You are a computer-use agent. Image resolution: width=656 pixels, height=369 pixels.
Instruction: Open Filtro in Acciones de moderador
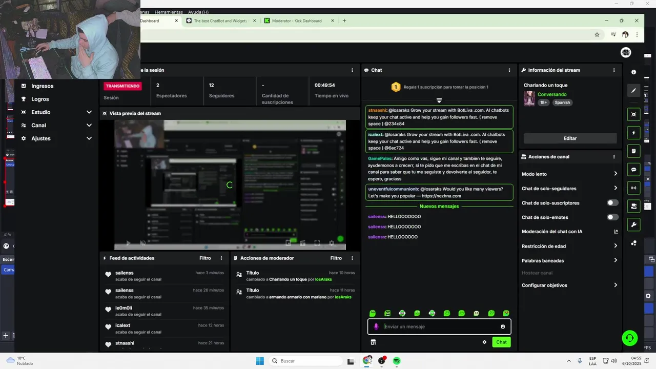click(x=336, y=258)
